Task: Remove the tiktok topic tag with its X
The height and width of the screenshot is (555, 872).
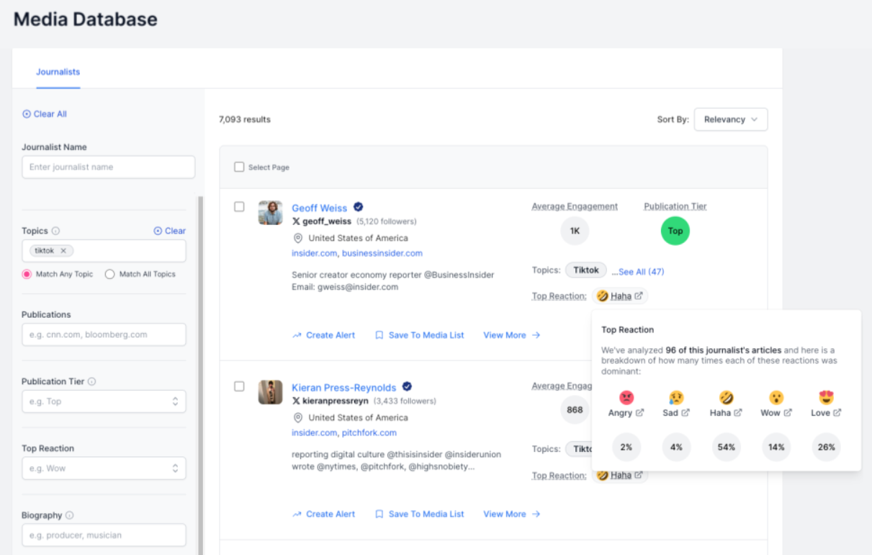Action: pos(63,251)
